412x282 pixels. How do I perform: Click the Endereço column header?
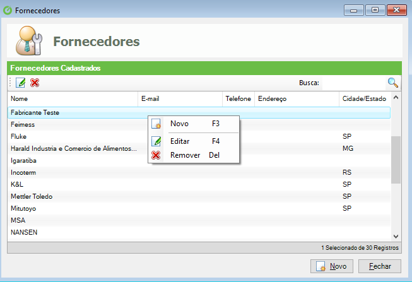tap(297, 99)
